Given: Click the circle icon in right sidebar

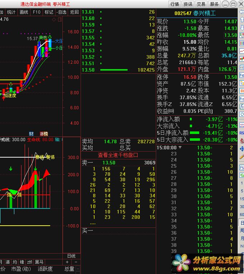Looking at the screenshot, I should click(x=242, y=115).
